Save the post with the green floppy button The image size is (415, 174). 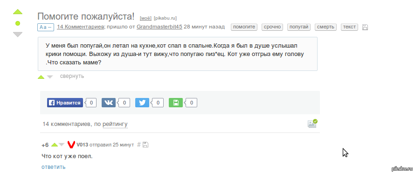click(176, 103)
